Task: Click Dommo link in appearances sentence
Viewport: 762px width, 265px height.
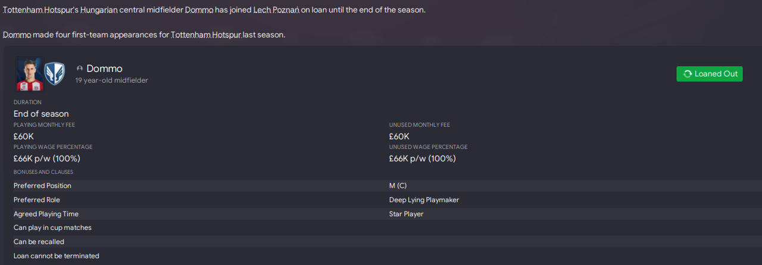Action: (x=17, y=35)
